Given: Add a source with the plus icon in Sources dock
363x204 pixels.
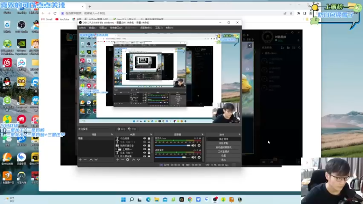Looking at the screenshot, I should click(x=118, y=160).
